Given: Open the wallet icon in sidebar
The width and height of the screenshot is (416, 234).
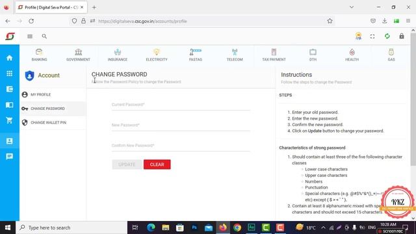Looking at the screenshot, I should coord(10,89).
